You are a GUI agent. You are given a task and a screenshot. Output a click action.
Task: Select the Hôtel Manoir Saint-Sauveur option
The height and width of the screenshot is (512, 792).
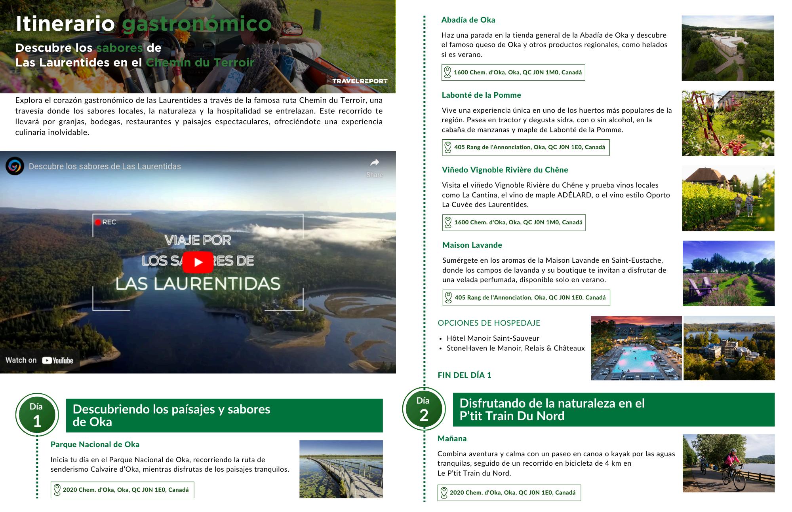click(493, 338)
